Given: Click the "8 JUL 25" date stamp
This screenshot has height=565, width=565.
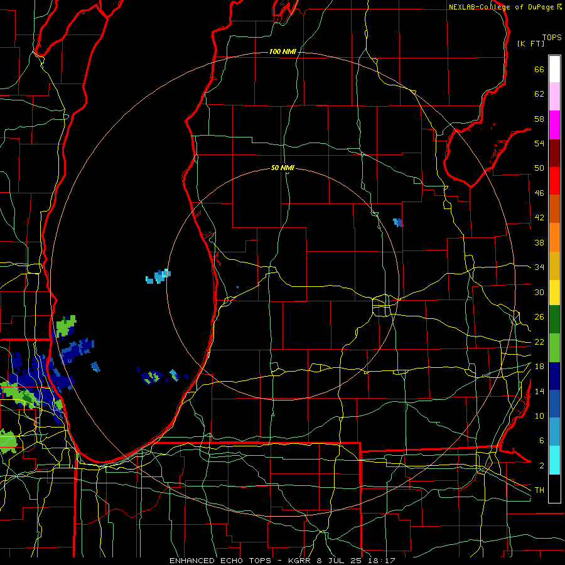Looking at the screenshot, I should [x=339, y=561].
